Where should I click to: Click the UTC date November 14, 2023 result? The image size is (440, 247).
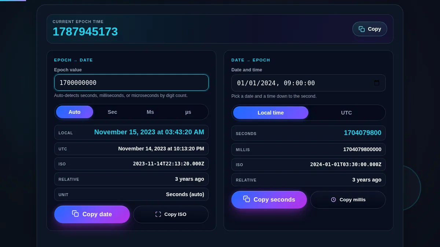coord(161,149)
